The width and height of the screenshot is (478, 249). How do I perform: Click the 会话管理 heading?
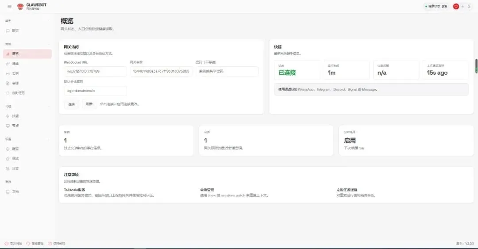[207, 190]
